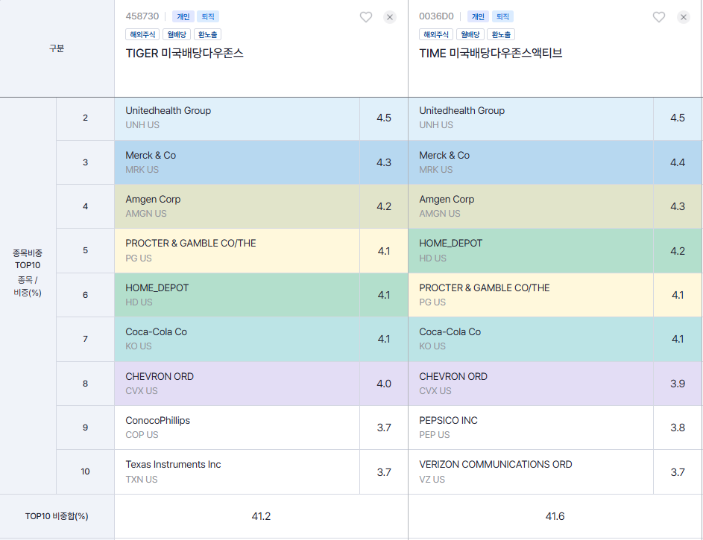
Task: Click TIGER TOP10 total 41.2
Action: pos(261,516)
